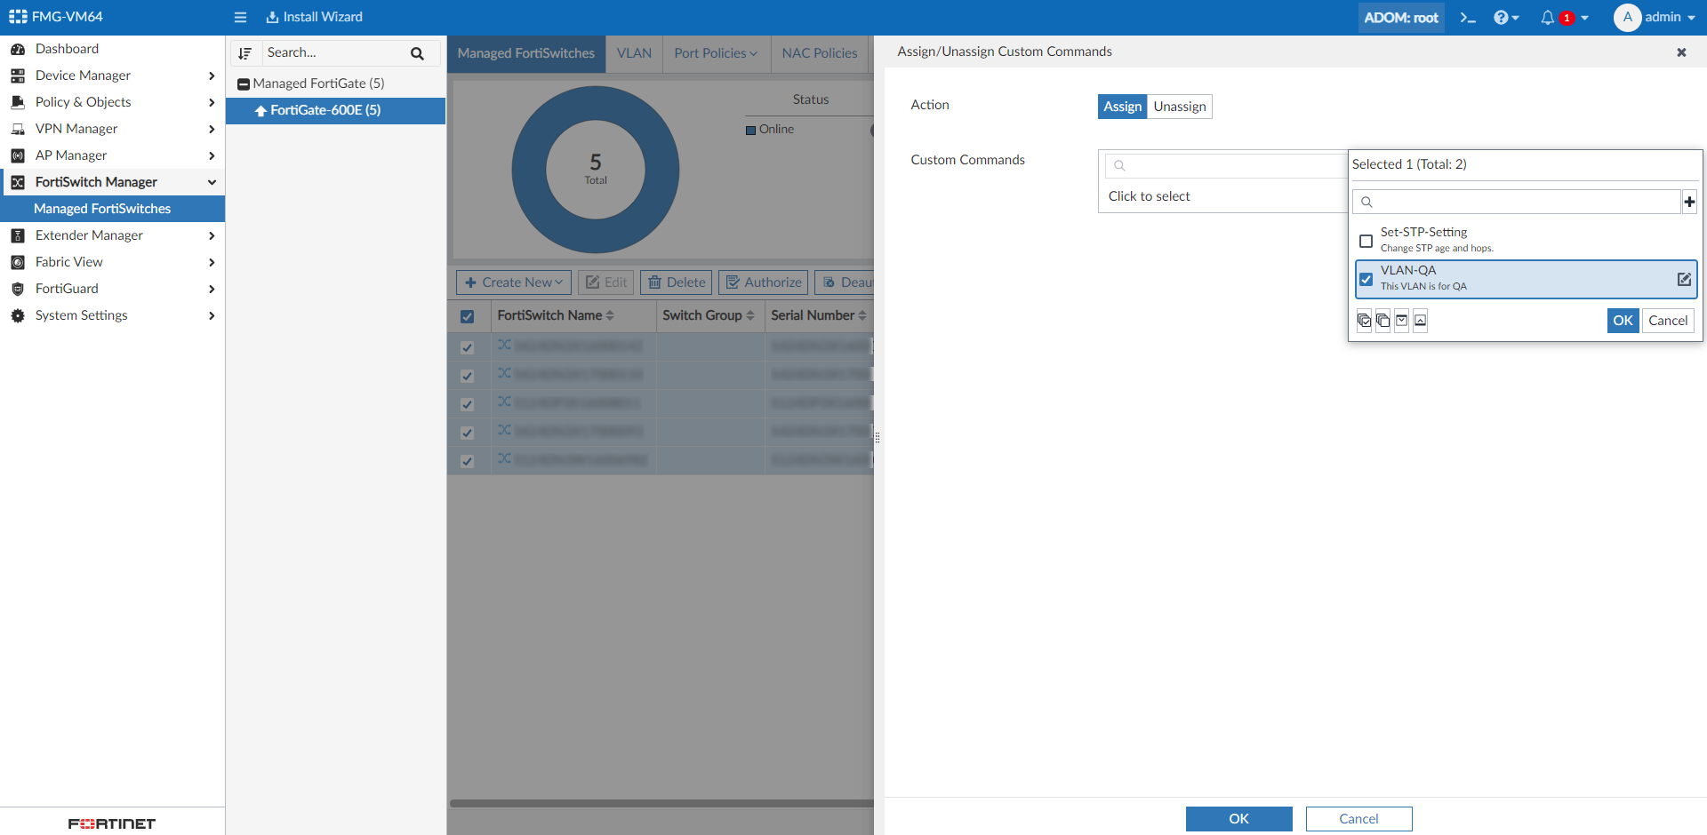Click the FMG-VM64 app grid icon
Viewport: 1707px width, 835px height.
point(18,17)
